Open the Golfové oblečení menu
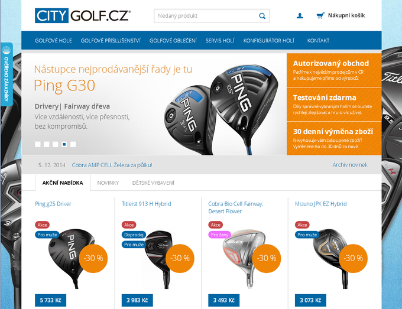This screenshot has width=402, height=309. [173, 41]
